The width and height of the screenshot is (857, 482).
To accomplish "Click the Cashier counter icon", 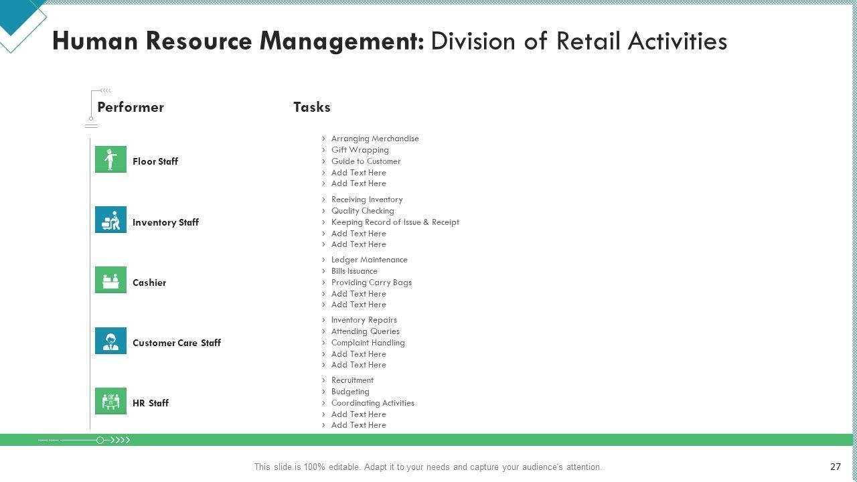I will tap(110, 280).
